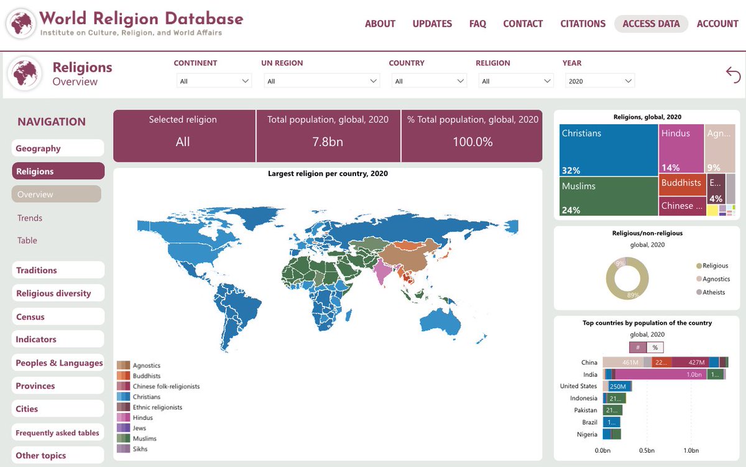The height and width of the screenshot is (467, 746).
Task: Click the Religious donut legend entry
Action: tap(712, 266)
